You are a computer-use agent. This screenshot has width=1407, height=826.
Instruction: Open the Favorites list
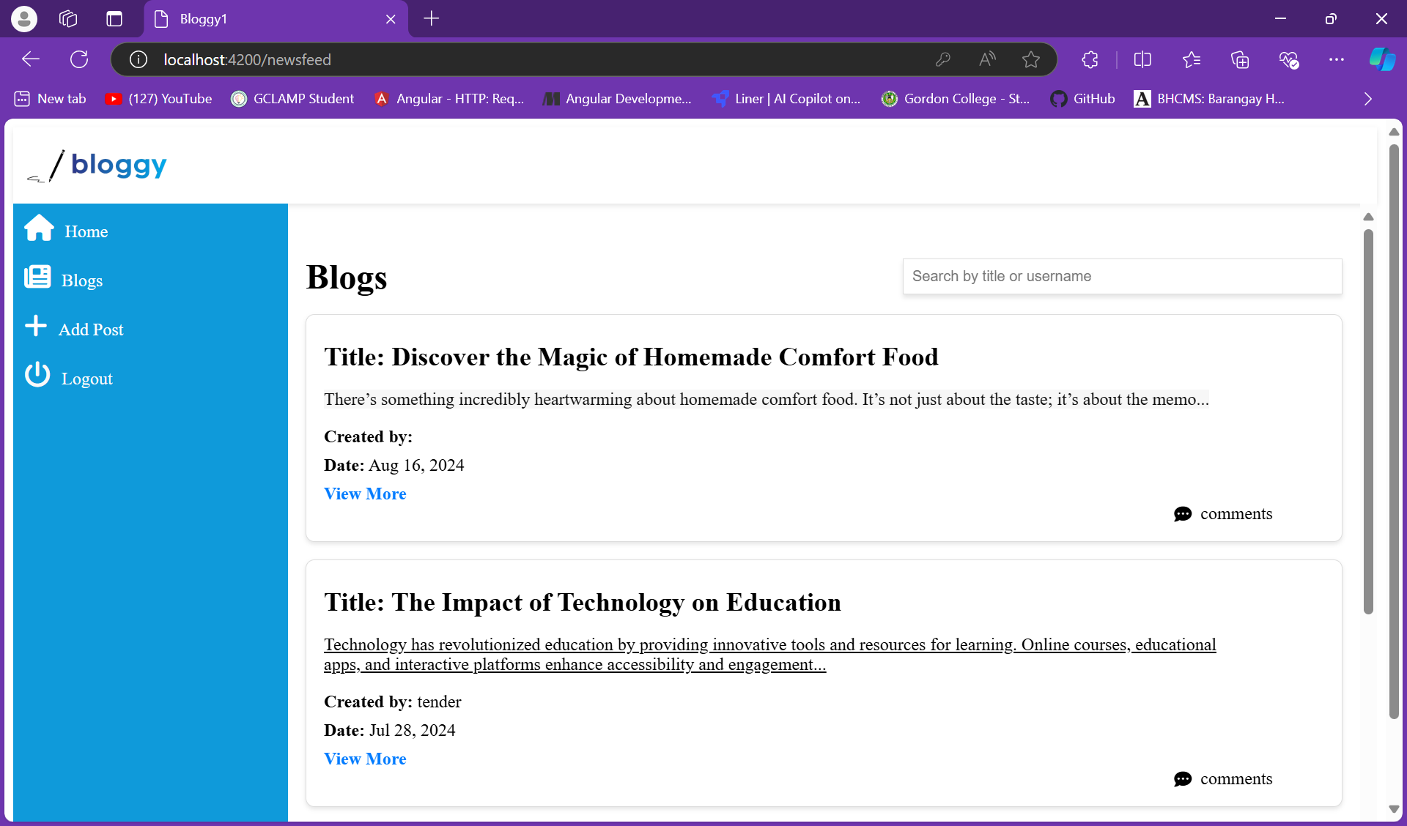[1191, 59]
